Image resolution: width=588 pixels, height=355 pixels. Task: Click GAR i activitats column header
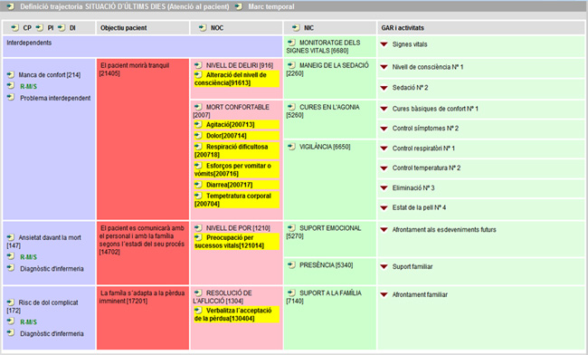click(x=403, y=28)
